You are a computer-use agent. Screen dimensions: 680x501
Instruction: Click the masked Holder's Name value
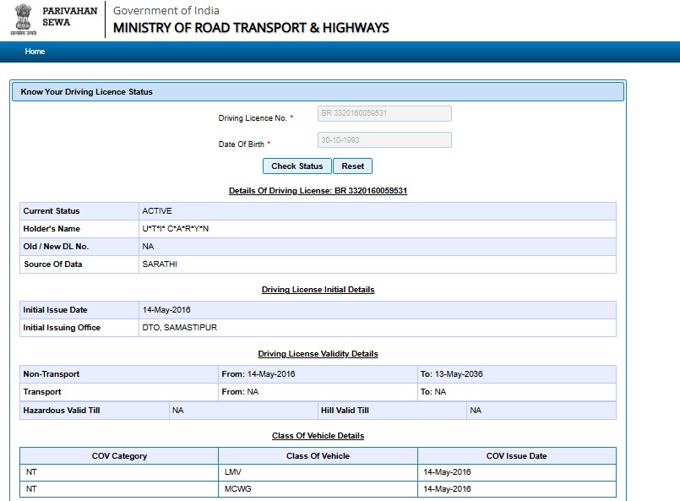click(175, 229)
